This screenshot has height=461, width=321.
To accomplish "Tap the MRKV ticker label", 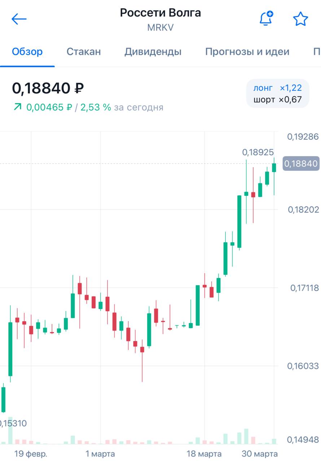I will (160, 28).
